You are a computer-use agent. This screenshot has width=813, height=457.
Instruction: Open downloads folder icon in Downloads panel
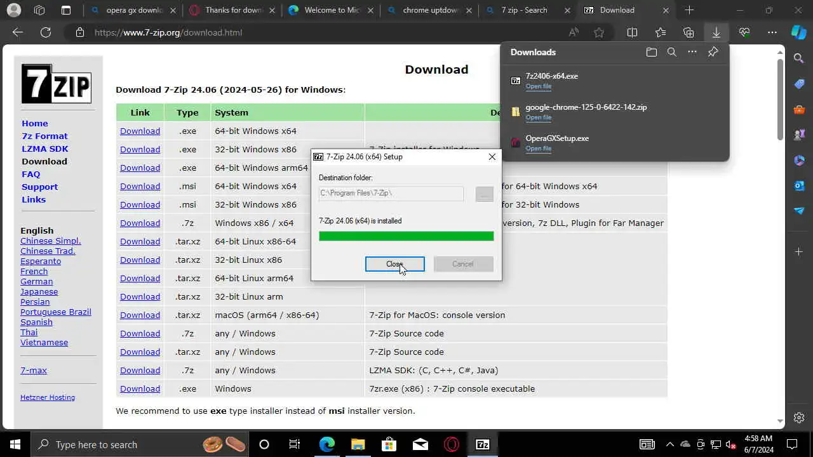point(651,52)
